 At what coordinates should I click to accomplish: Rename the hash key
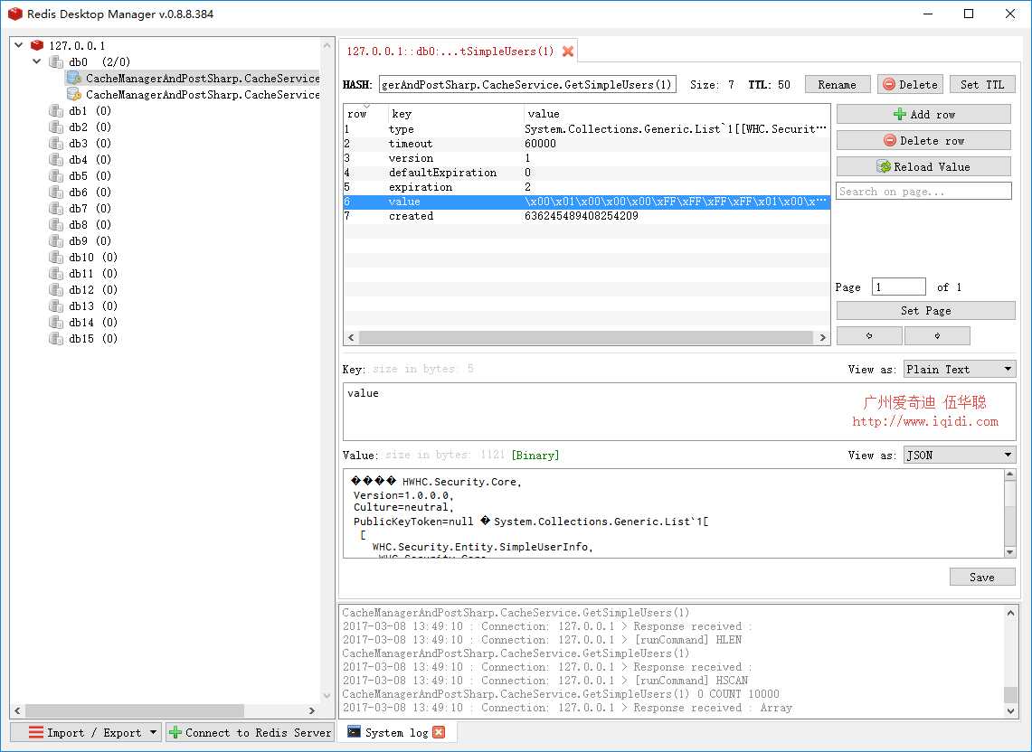point(838,85)
